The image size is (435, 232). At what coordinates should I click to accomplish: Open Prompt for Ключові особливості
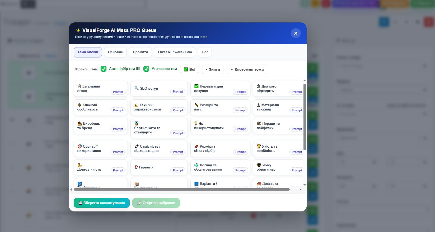(x=118, y=110)
